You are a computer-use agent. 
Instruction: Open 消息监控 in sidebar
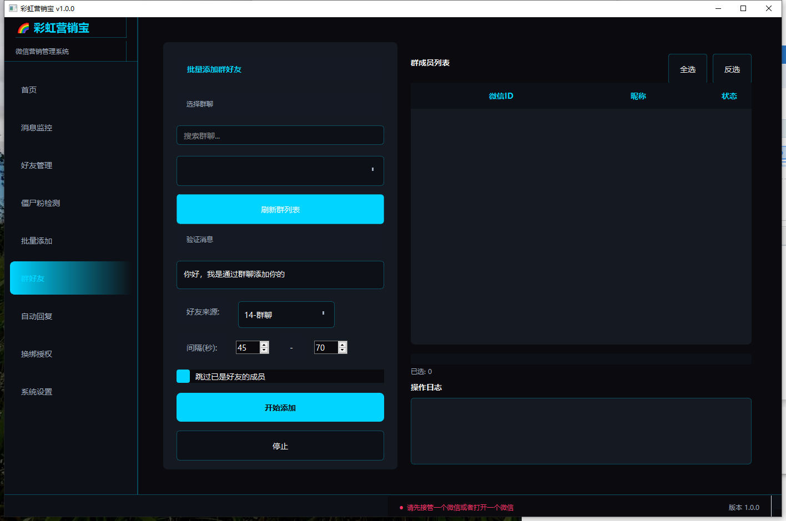(x=37, y=128)
